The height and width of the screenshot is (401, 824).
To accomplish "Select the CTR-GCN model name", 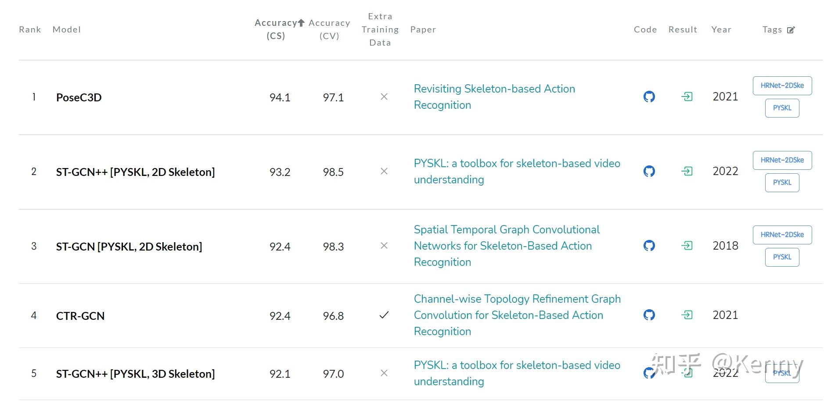I will click(80, 316).
